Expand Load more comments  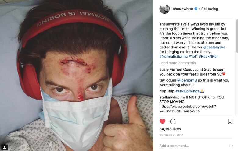(178, 63)
